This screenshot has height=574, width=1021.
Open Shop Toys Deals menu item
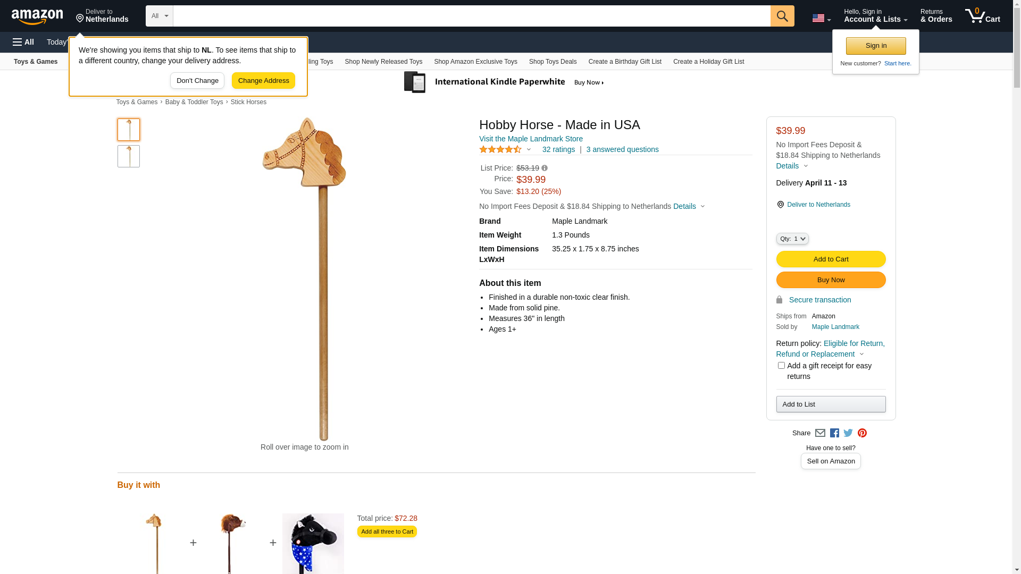[553, 62]
